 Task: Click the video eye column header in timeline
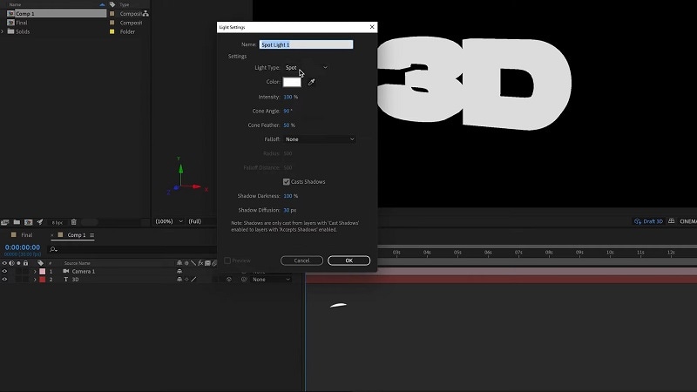[4, 263]
